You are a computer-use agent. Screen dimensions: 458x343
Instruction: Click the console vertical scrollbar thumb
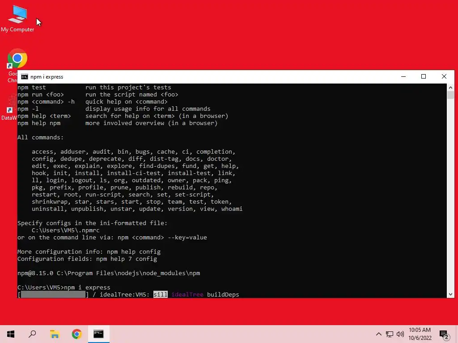click(x=450, y=95)
